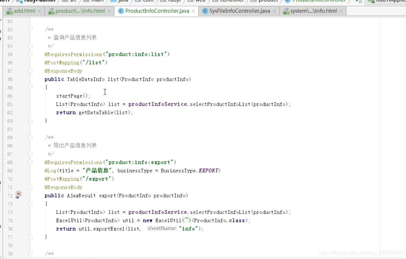Click the public keyword on line 58
Image resolution: width=406 pixels, height=259 pixels.
(x=54, y=79)
